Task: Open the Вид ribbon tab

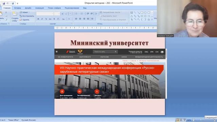Action: (x=85, y=8)
